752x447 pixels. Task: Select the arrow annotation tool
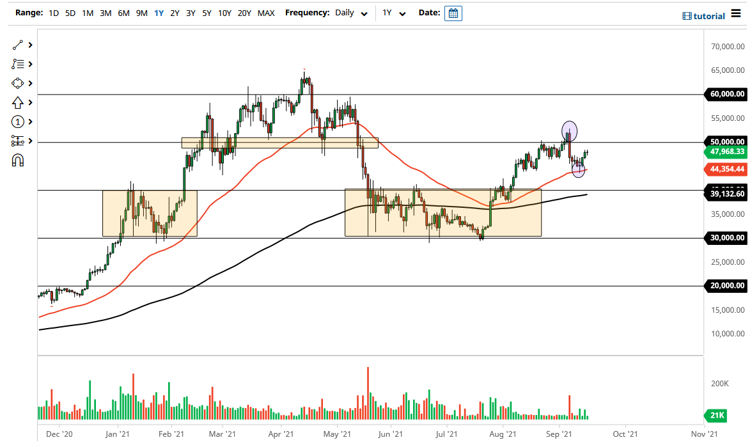[x=17, y=102]
